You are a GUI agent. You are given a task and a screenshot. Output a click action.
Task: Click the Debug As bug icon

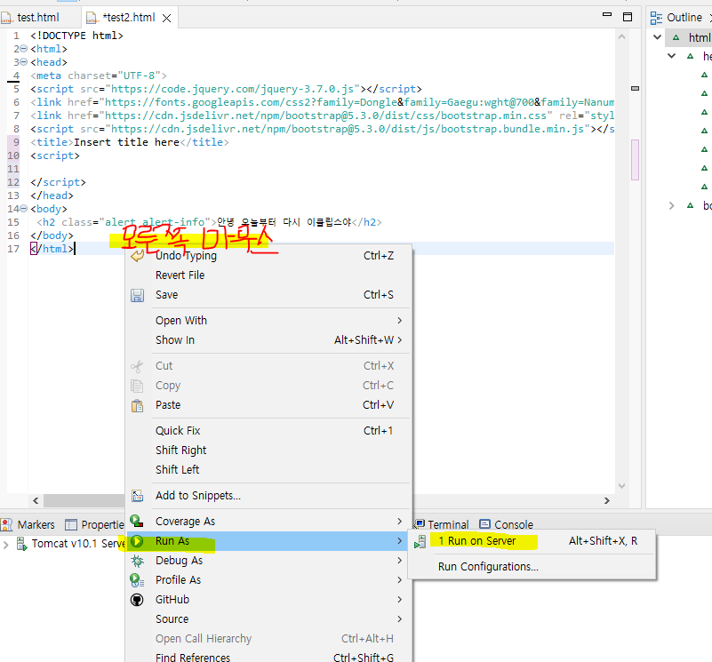click(x=137, y=562)
